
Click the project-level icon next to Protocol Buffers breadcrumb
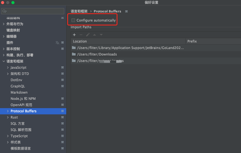pyautogui.click(x=126, y=11)
